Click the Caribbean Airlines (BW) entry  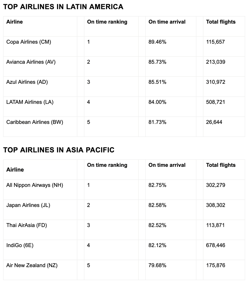point(34,122)
